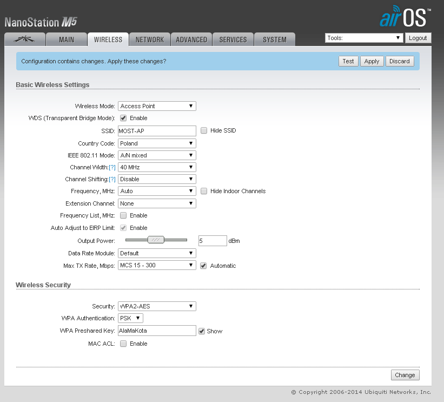Enable the MAC ACL checkbox

pos(123,344)
